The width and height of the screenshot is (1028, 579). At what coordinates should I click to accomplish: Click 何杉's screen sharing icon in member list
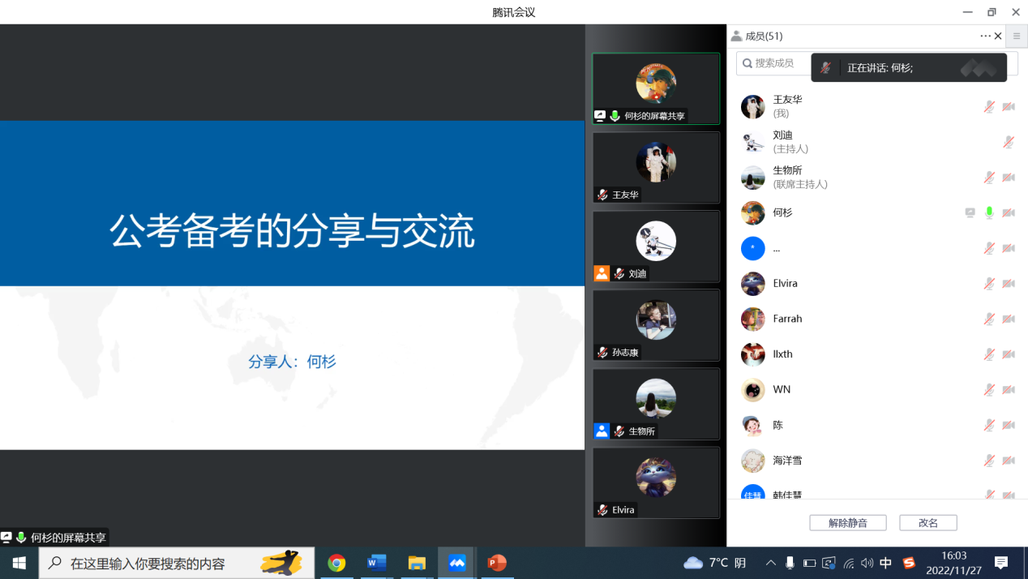click(970, 212)
